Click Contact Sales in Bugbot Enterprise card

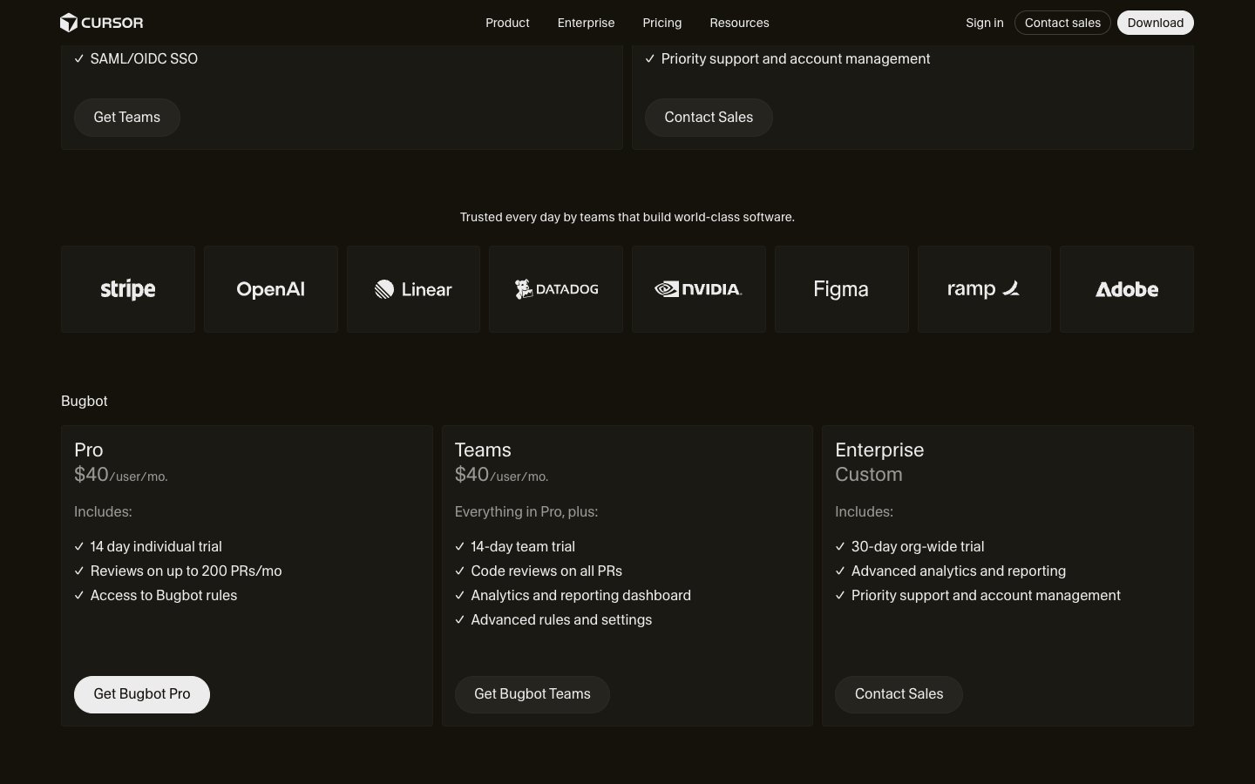coord(899,694)
